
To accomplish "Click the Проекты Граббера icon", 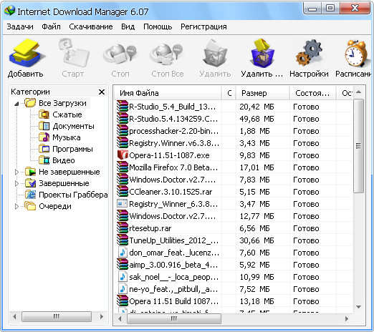I will coord(30,195).
